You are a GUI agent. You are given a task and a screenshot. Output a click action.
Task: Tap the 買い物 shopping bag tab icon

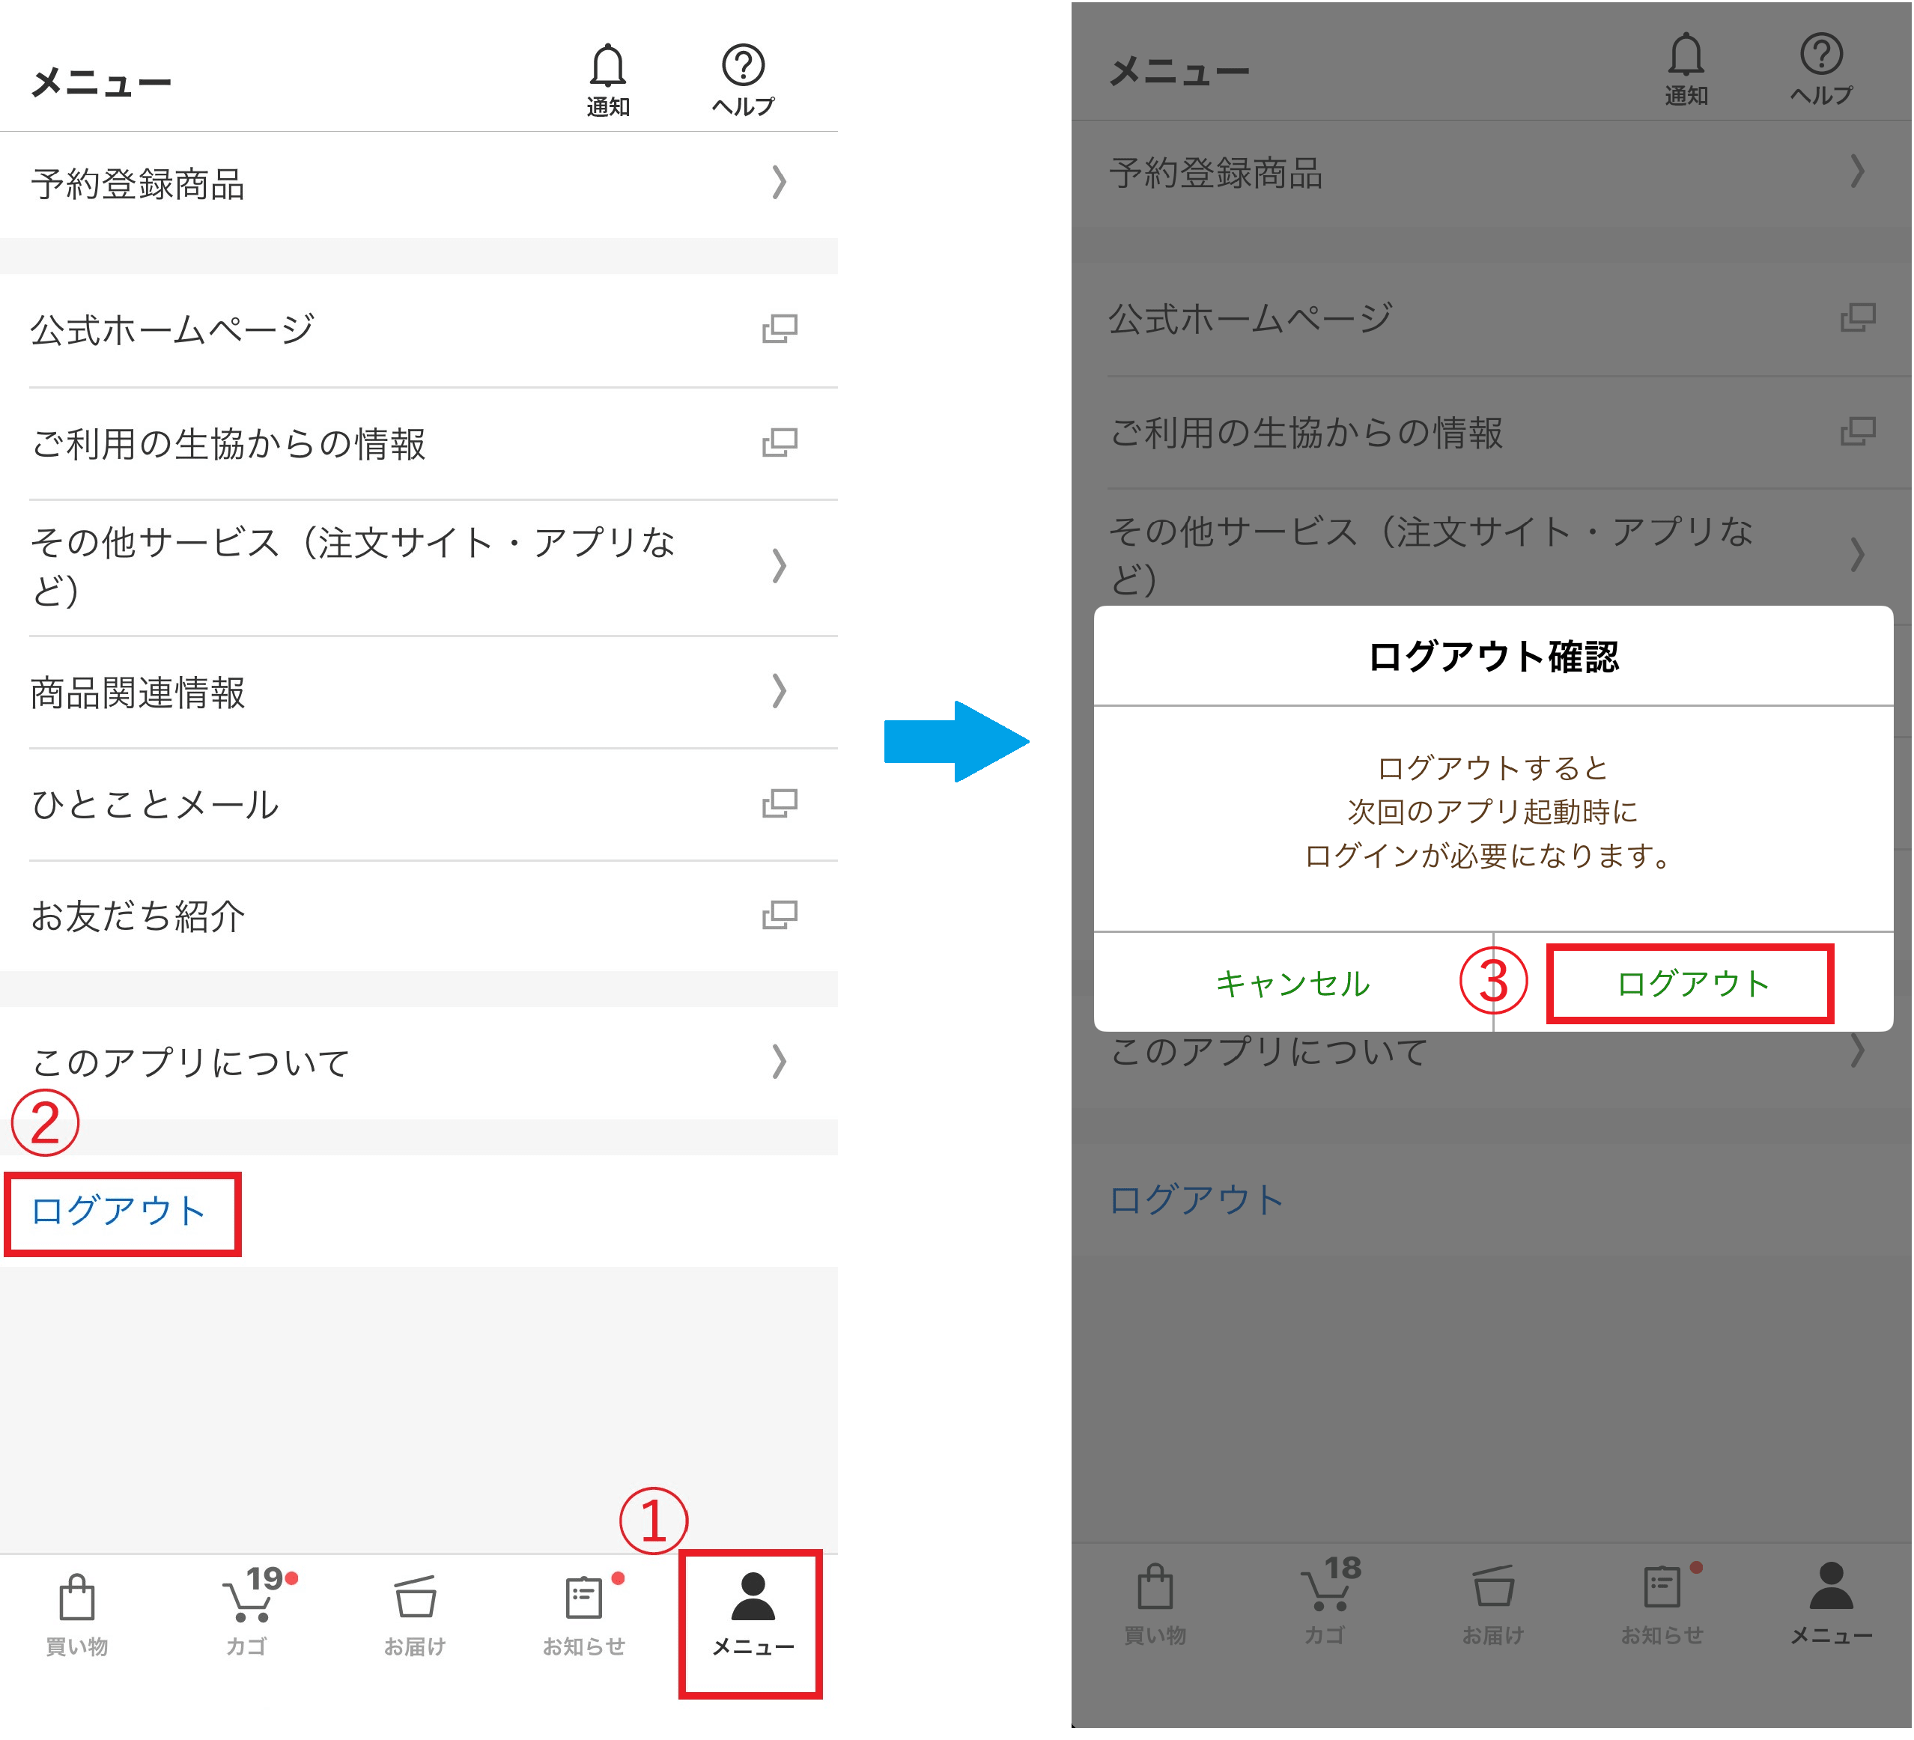pos(77,1598)
